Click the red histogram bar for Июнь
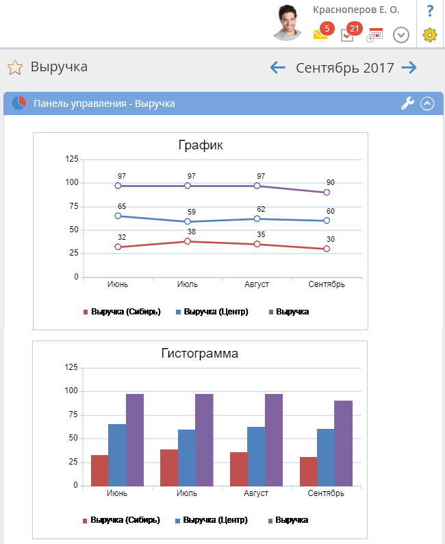The width and height of the screenshot is (445, 544). tap(100, 471)
